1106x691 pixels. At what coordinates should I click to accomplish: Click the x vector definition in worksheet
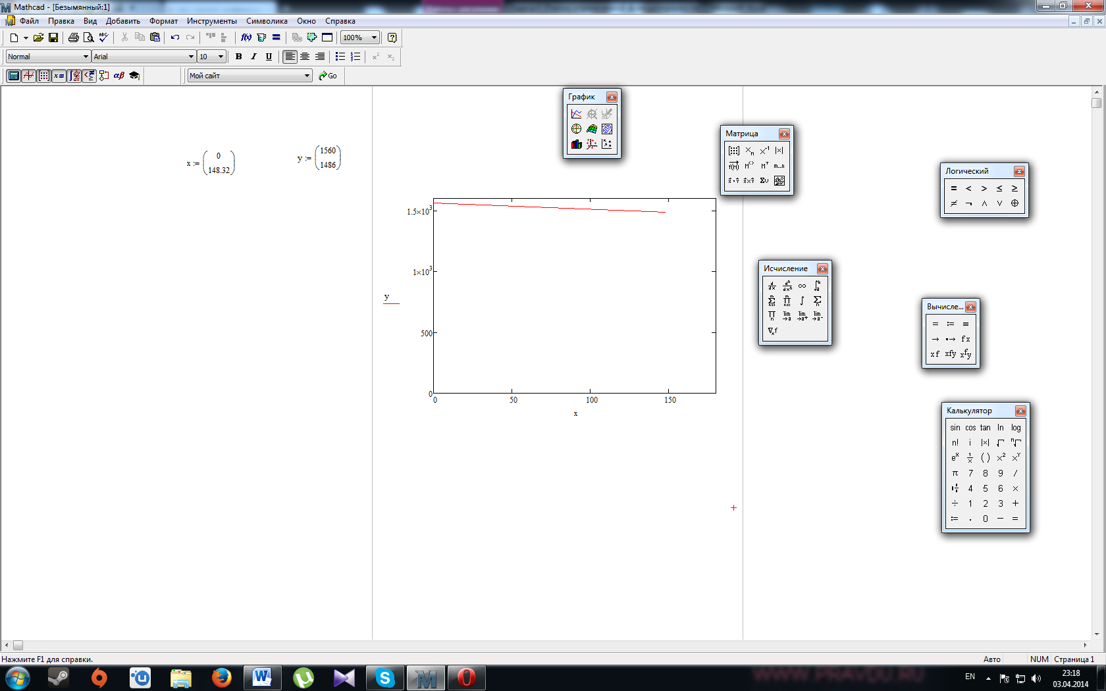coord(211,163)
